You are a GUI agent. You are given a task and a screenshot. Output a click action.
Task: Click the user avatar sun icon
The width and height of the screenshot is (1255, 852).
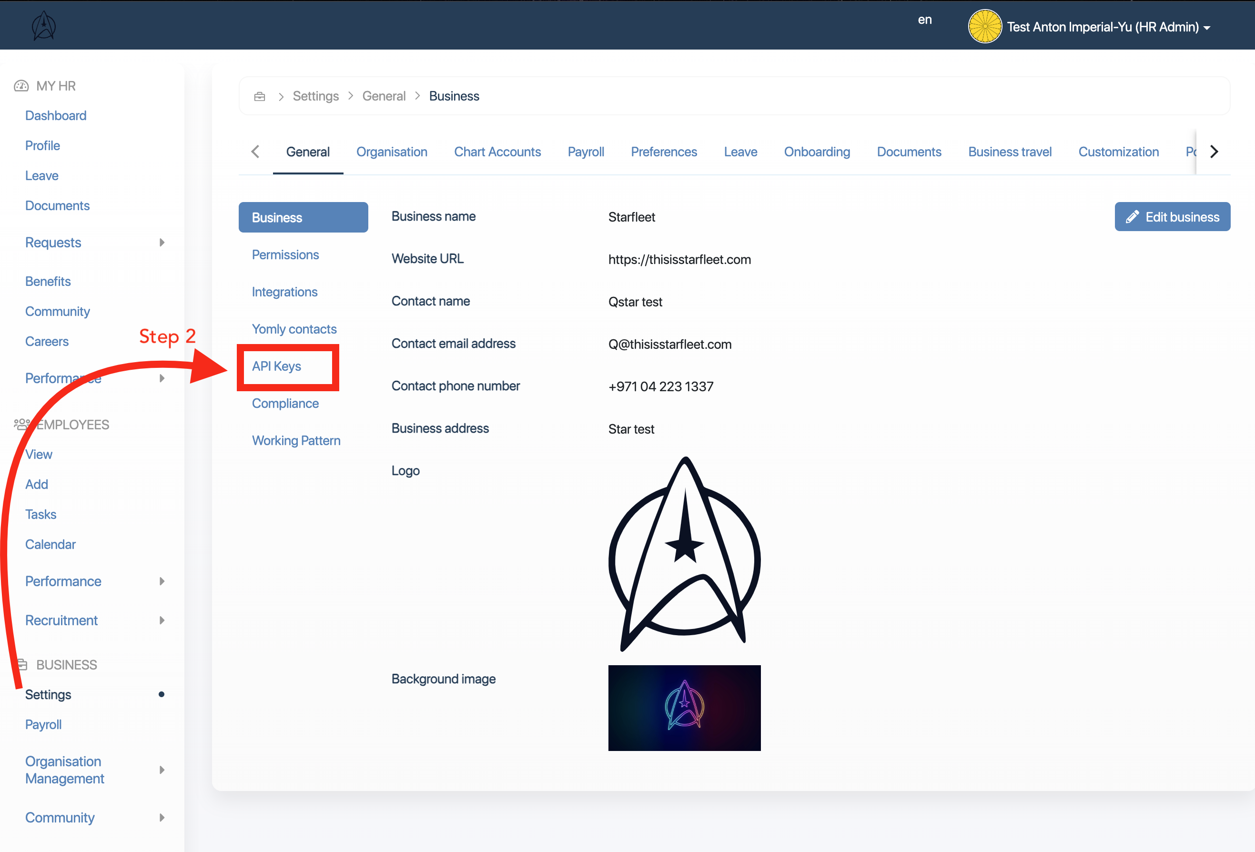coord(984,26)
